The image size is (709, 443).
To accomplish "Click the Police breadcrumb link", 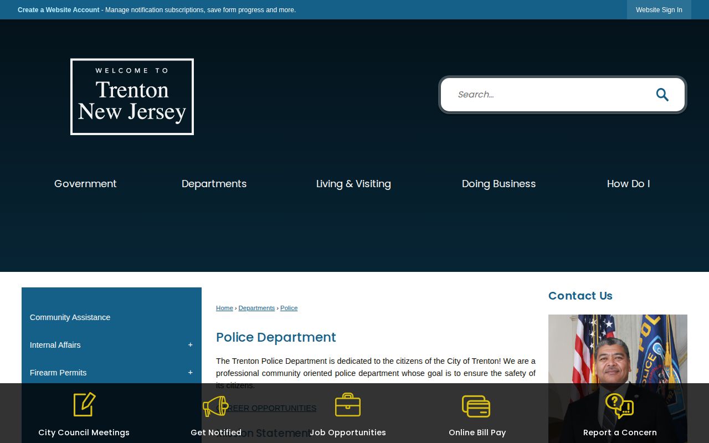I will 289,308.
